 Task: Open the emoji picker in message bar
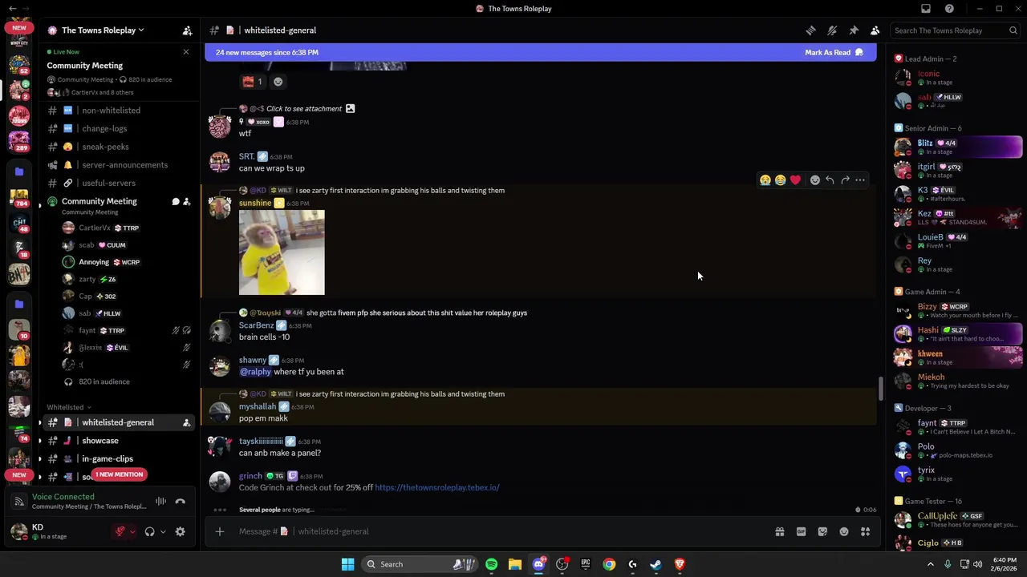[x=844, y=531]
